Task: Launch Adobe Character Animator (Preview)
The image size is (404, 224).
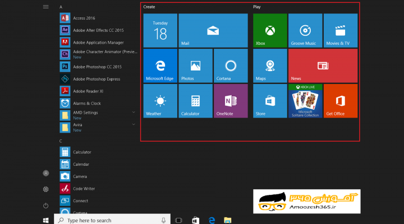Action: pyautogui.click(x=98, y=54)
